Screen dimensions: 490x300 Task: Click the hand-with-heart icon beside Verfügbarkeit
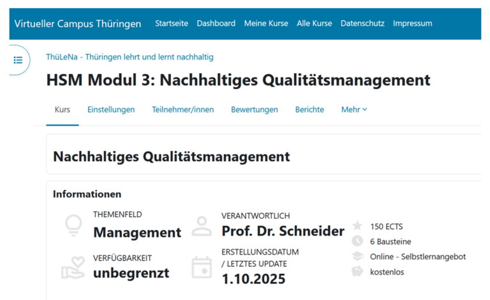[x=73, y=268]
